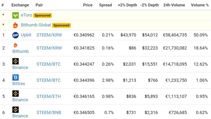The width and height of the screenshot is (211, 119).
Task: Click the Binance logo icon in row 3
Action: [x=15, y=61]
